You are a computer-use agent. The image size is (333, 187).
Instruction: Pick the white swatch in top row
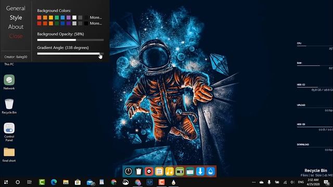click(74, 17)
